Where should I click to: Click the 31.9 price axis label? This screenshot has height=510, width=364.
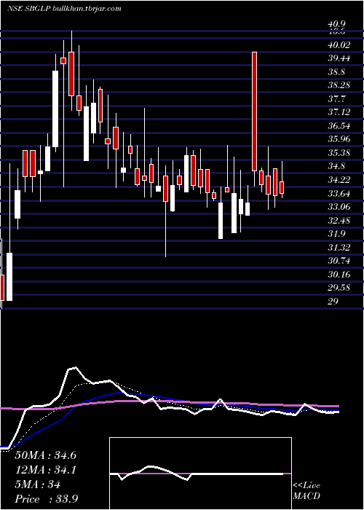336,234
